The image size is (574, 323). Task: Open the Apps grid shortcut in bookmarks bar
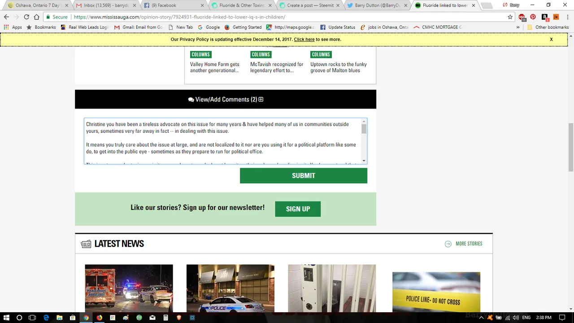[x=13, y=27]
